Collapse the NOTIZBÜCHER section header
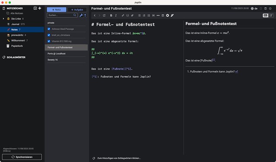276x162 pixels. click(15, 8)
